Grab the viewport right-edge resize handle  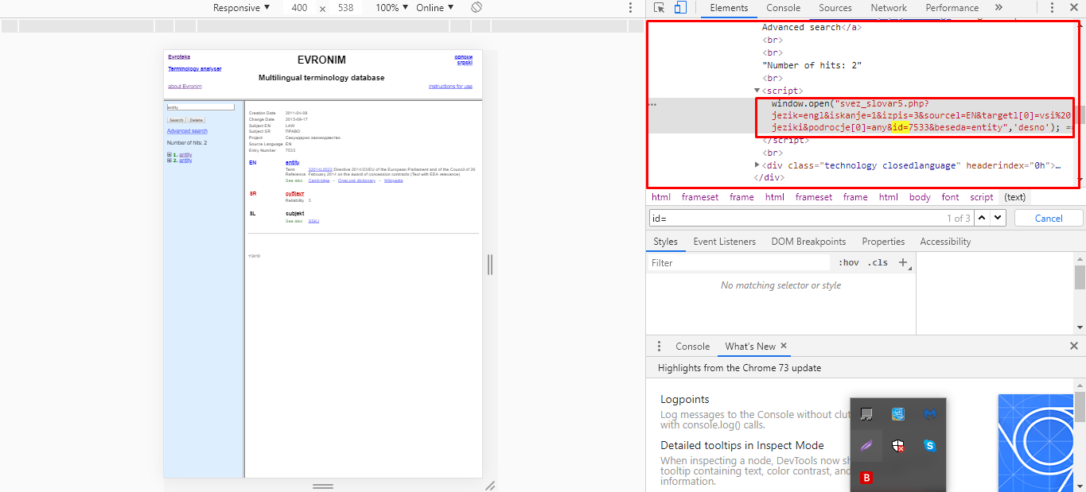point(490,265)
